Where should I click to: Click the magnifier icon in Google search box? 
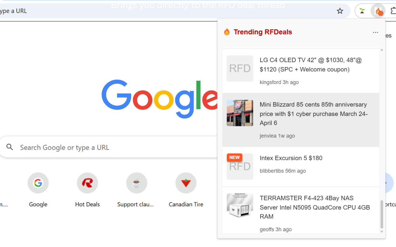pos(10,147)
